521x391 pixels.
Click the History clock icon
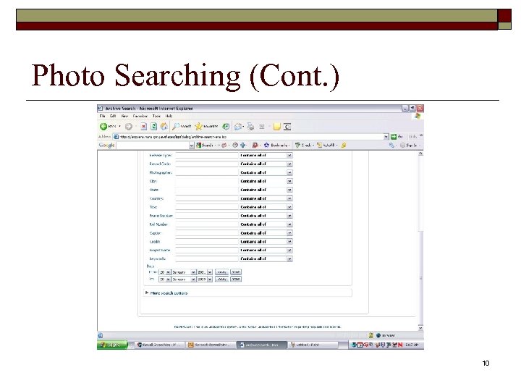(x=226, y=126)
